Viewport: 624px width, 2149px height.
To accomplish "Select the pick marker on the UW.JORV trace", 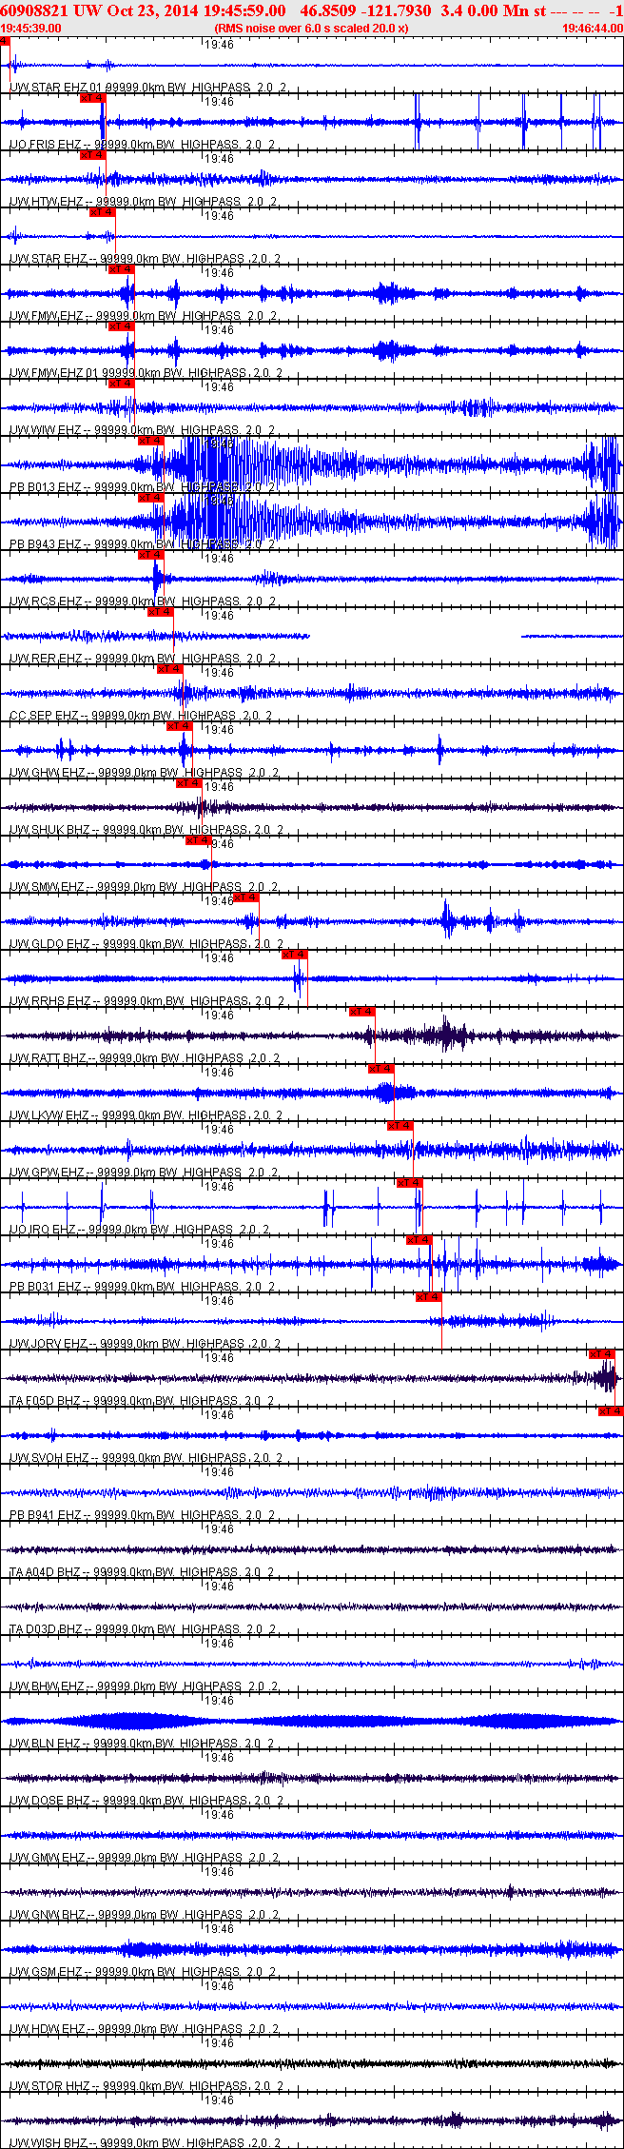I will [428, 1297].
